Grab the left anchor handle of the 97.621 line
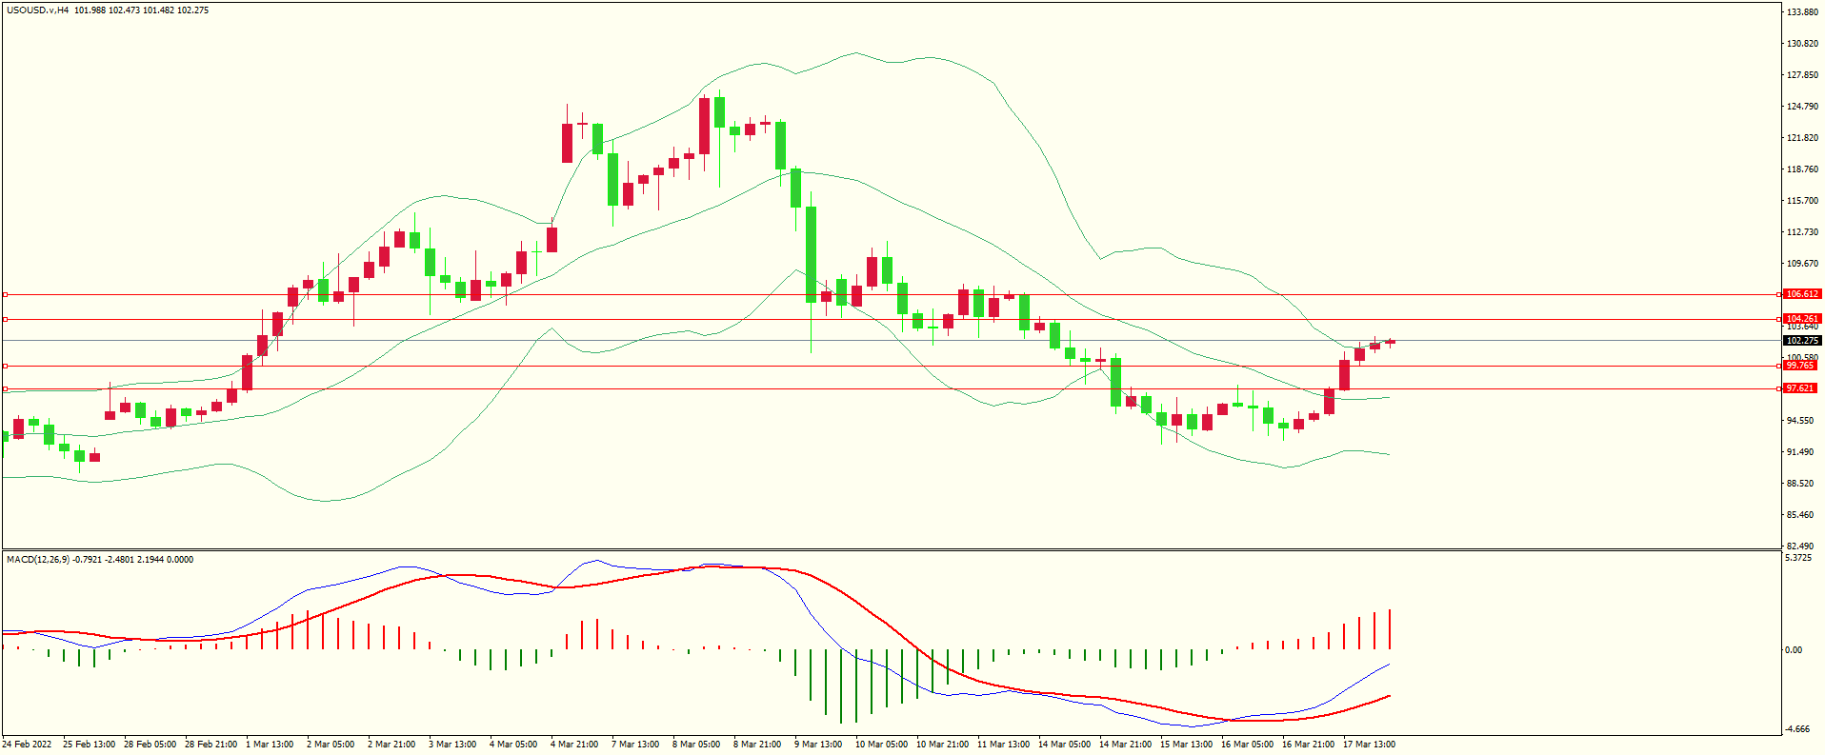The image size is (1825, 755). (x=5, y=388)
